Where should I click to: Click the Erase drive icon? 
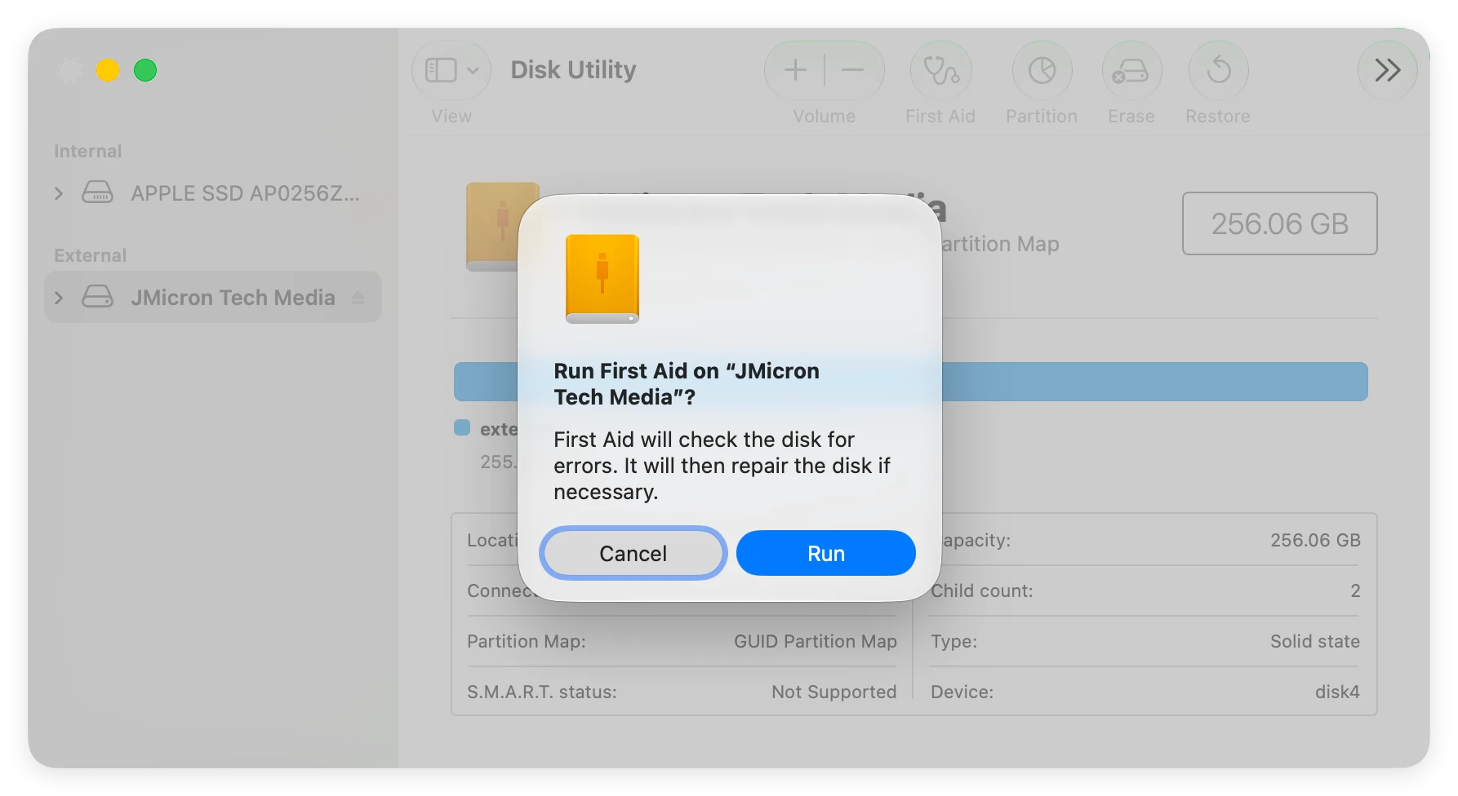point(1131,70)
